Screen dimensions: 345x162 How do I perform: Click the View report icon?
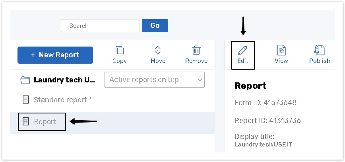[x=281, y=51]
